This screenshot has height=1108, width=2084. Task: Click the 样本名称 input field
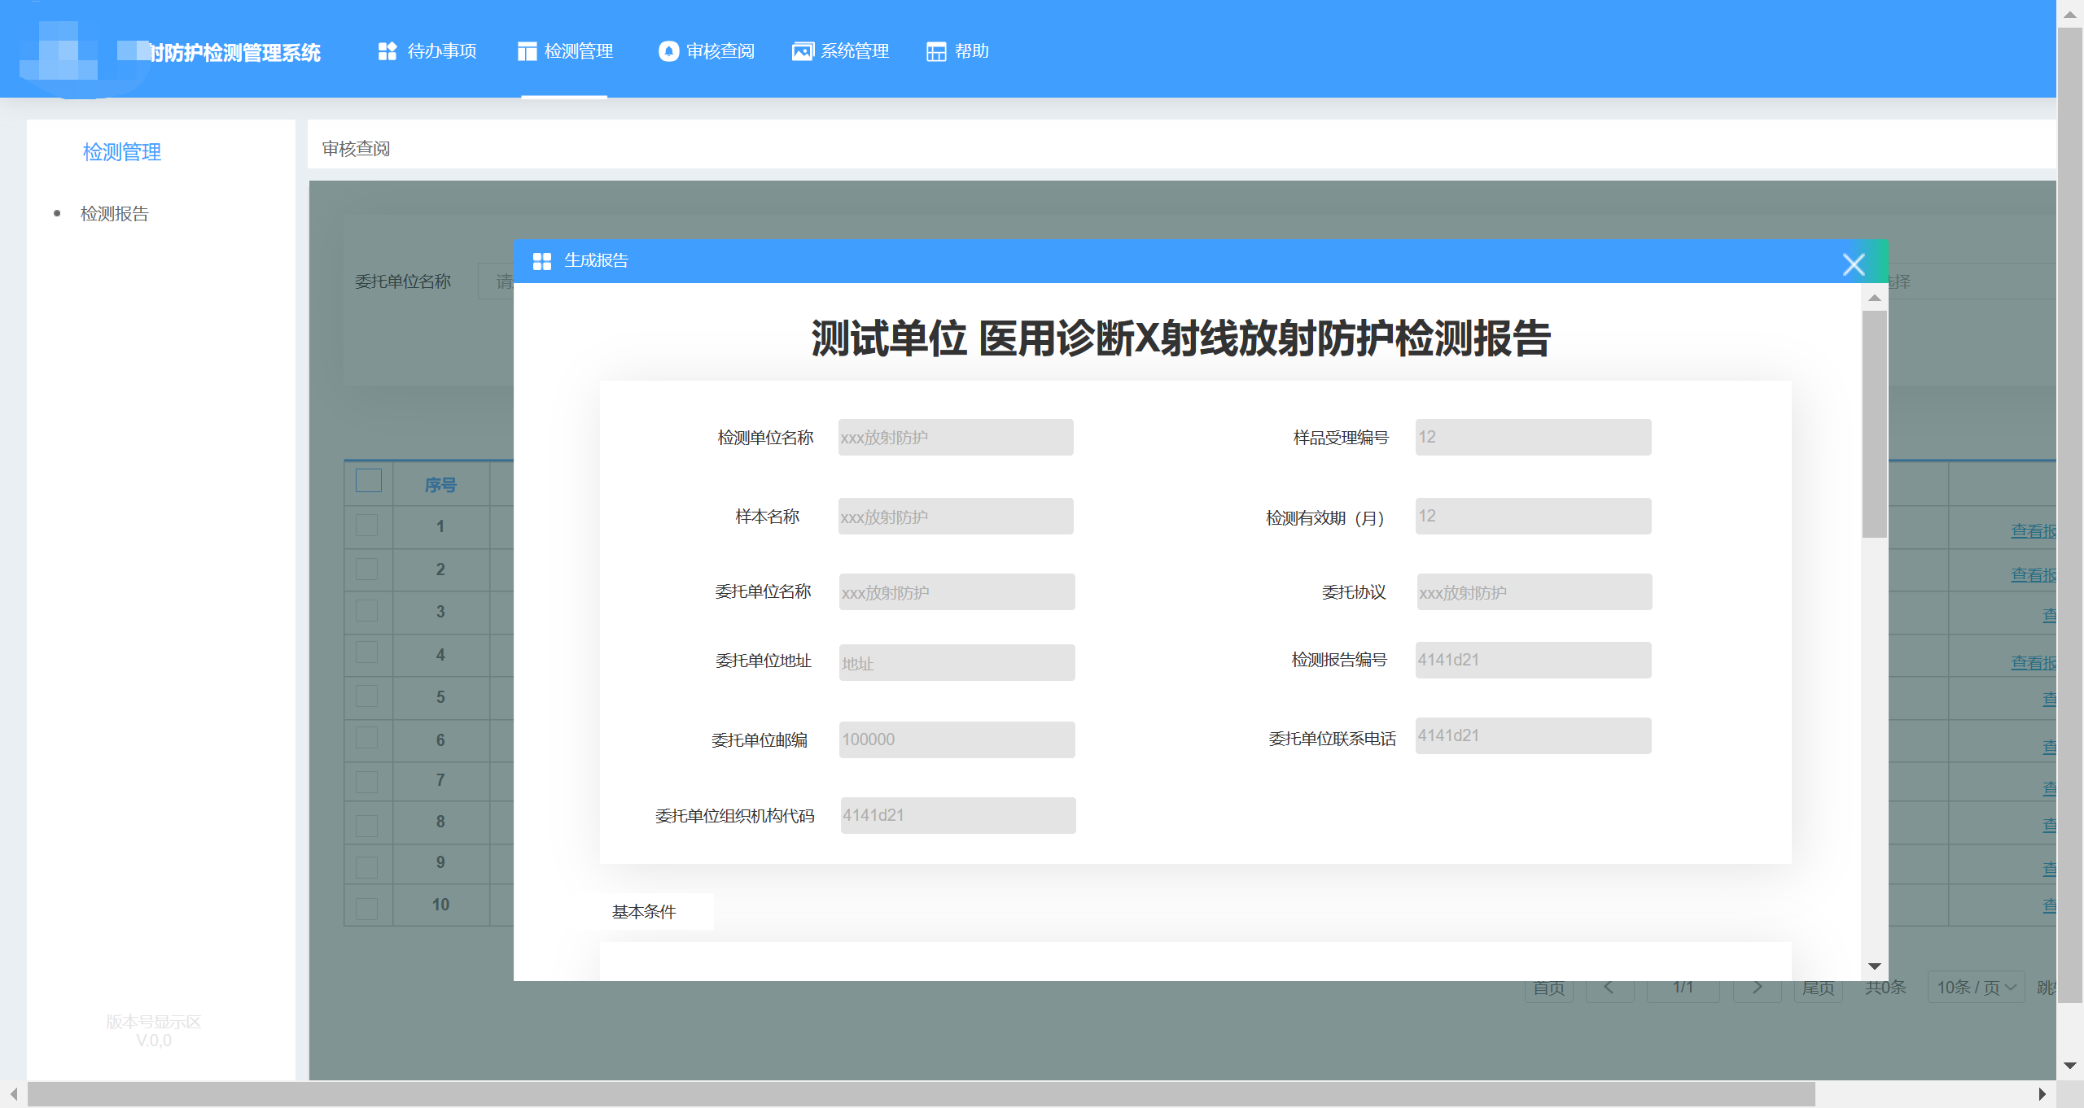click(956, 517)
